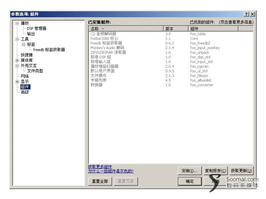Open 为什么一些组件是灰色的? link
266x199 pixels.
point(111,171)
